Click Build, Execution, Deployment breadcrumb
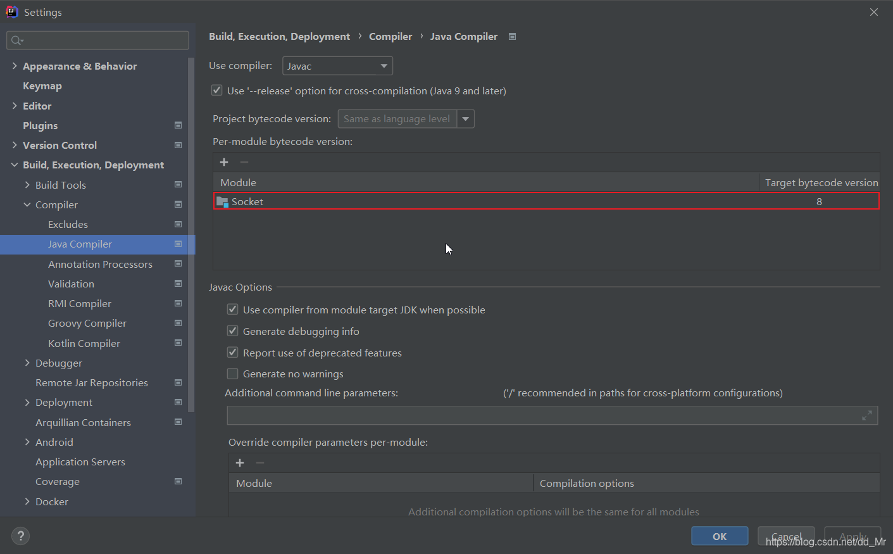 (279, 37)
